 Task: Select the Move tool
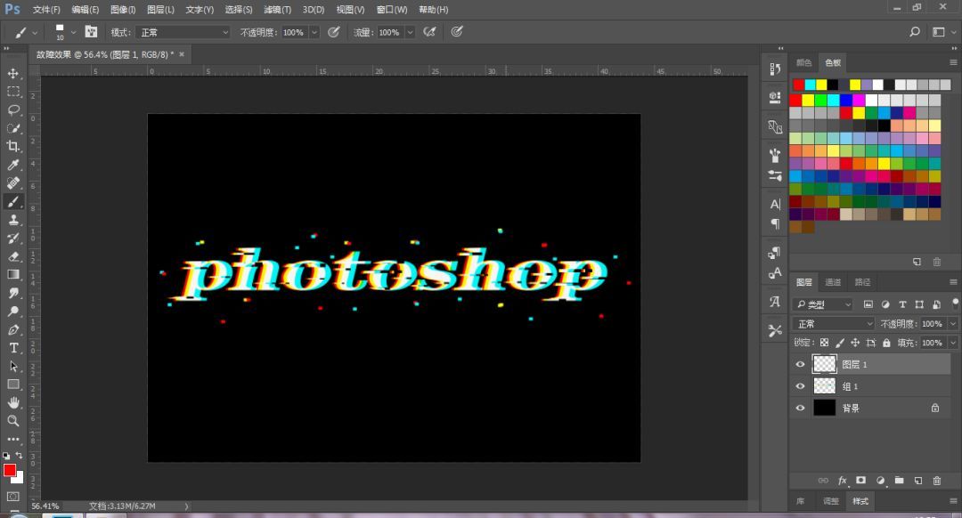[x=12, y=74]
